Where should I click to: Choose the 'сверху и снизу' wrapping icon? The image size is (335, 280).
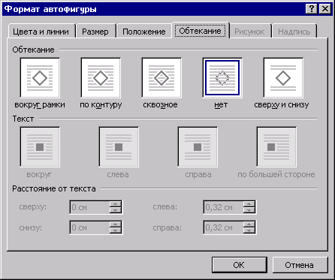click(x=283, y=78)
